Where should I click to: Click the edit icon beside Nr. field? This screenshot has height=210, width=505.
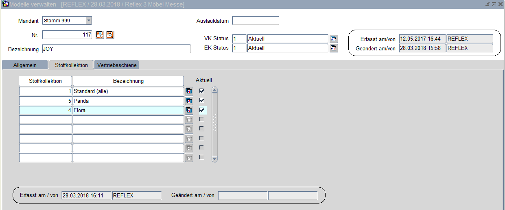click(100, 35)
